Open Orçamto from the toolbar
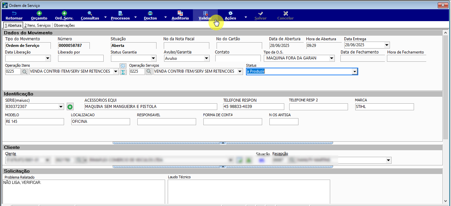The height and width of the screenshot is (206, 451). [x=39, y=16]
